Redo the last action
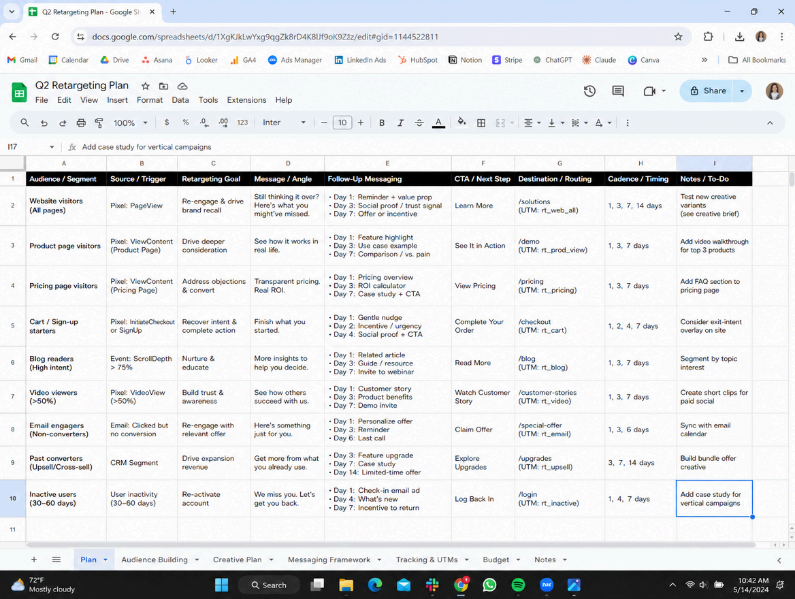The width and height of the screenshot is (795, 599). point(63,123)
